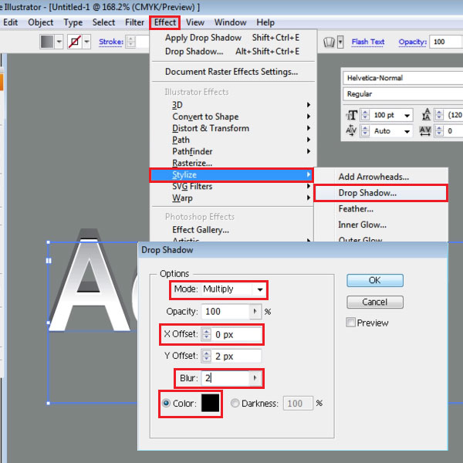Select the Darkness radio button

tap(235, 404)
